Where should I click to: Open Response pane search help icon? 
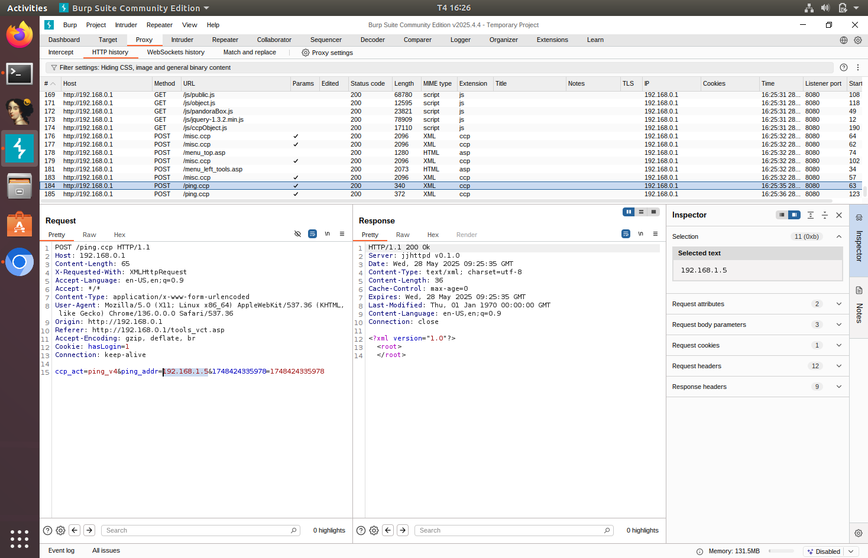pyautogui.click(x=361, y=530)
